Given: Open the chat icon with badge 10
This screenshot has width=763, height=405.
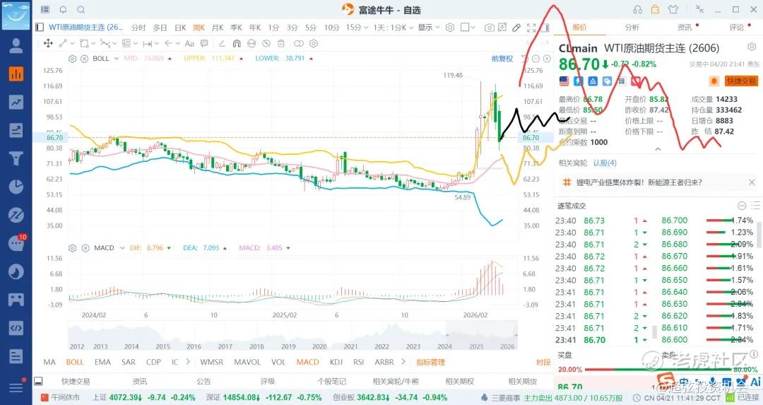Looking at the screenshot, I should click(x=16, y=243).
